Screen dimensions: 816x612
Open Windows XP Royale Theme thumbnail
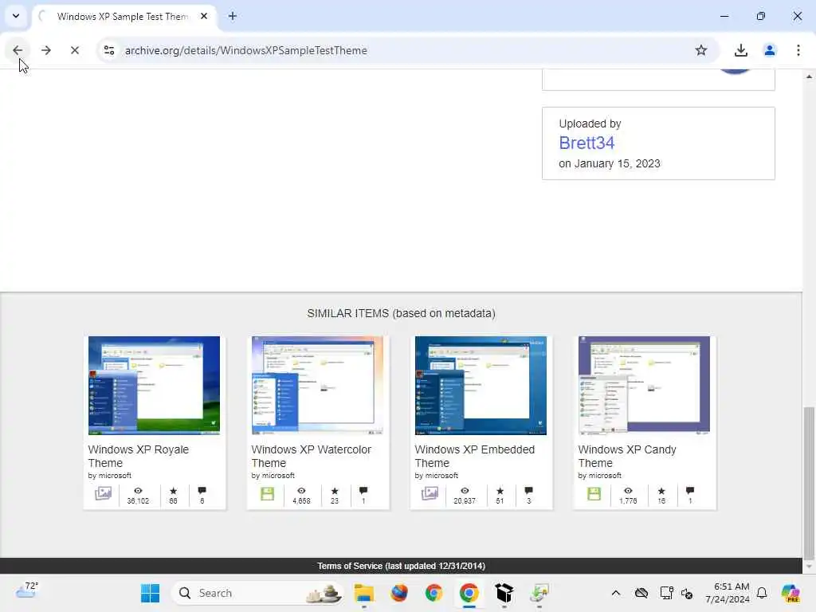154,385
